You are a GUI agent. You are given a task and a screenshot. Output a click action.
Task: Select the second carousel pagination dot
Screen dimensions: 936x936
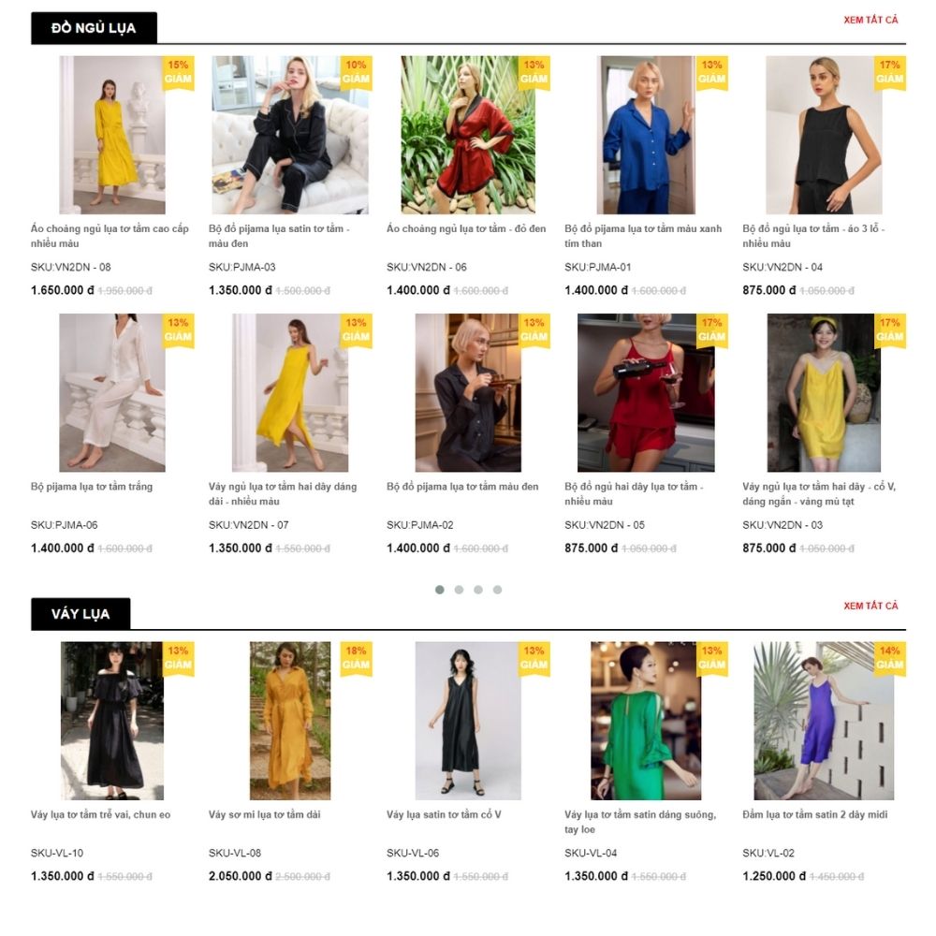[x=459, y=590]
